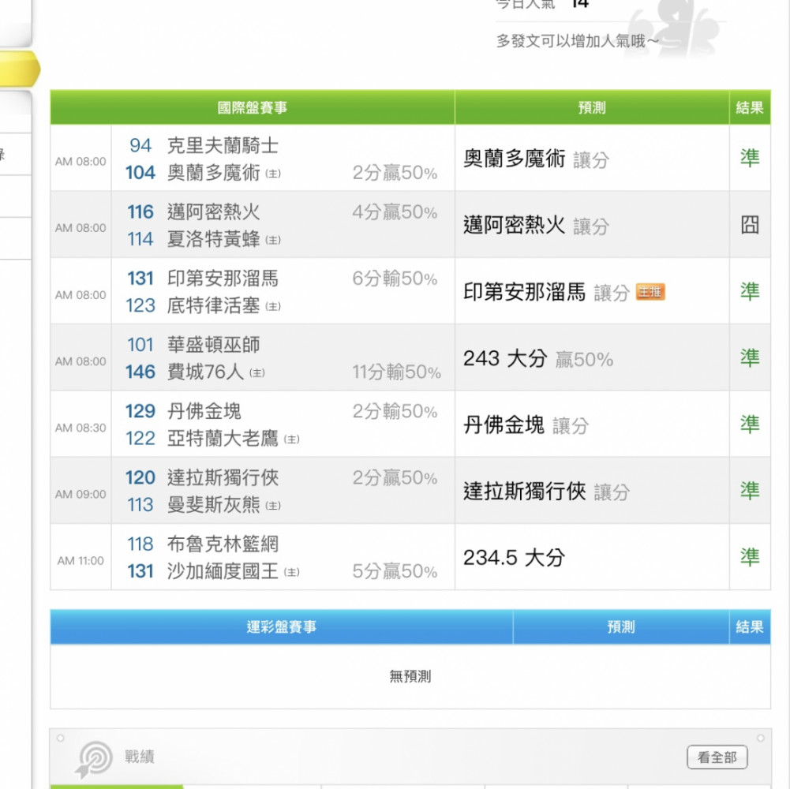790x789 pixels.
Task: Click the score 94 for 克里夫蘭騎士
Action: click(x=140, y=146)
